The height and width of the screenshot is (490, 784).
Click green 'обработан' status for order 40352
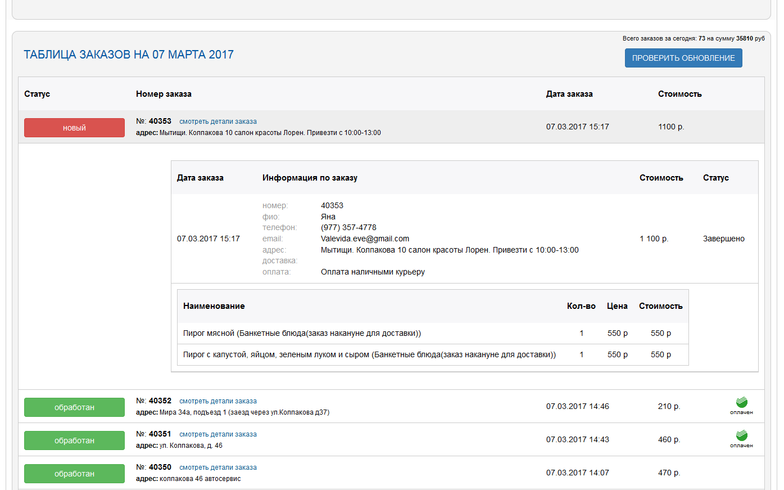click(x=74, y=407)
